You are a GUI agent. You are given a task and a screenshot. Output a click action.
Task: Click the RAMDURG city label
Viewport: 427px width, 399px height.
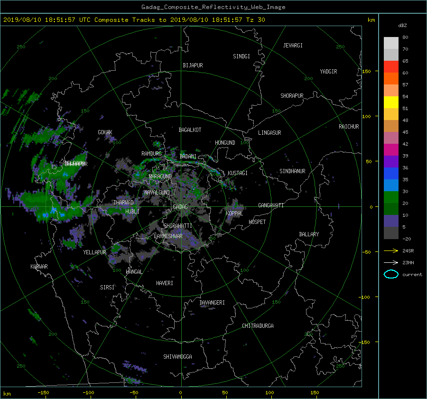click(151, 154)
